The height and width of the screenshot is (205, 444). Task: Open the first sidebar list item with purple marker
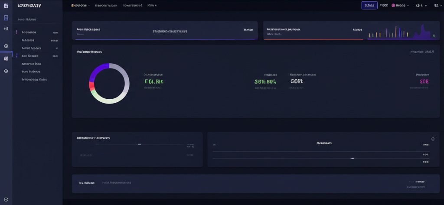click(x=29, y=33)
